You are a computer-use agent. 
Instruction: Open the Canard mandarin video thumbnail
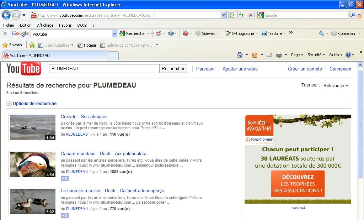(x=33, y=164)
